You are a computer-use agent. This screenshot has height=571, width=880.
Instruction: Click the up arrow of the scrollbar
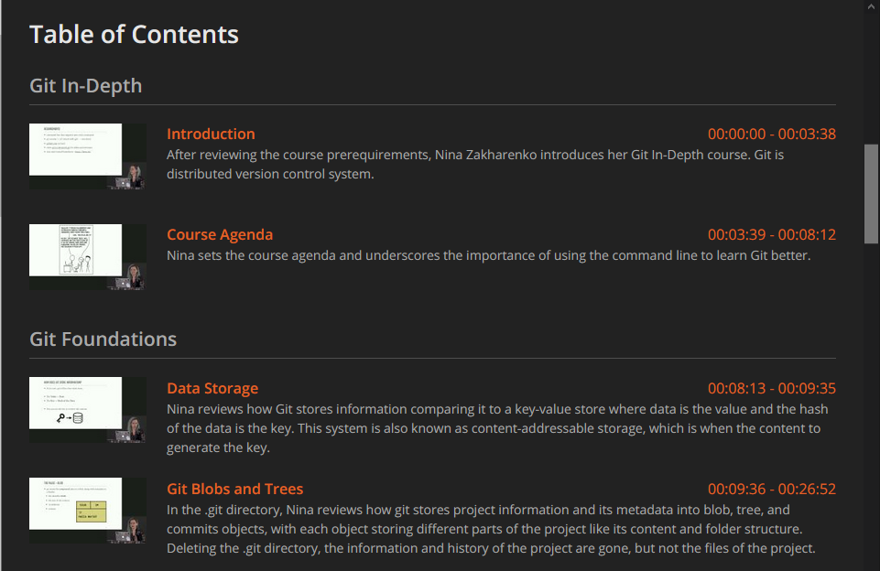point(870,7)
